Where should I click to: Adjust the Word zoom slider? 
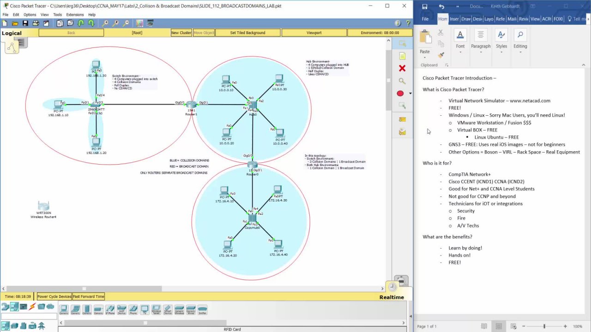pyautogui.click(x=544, y=326)
